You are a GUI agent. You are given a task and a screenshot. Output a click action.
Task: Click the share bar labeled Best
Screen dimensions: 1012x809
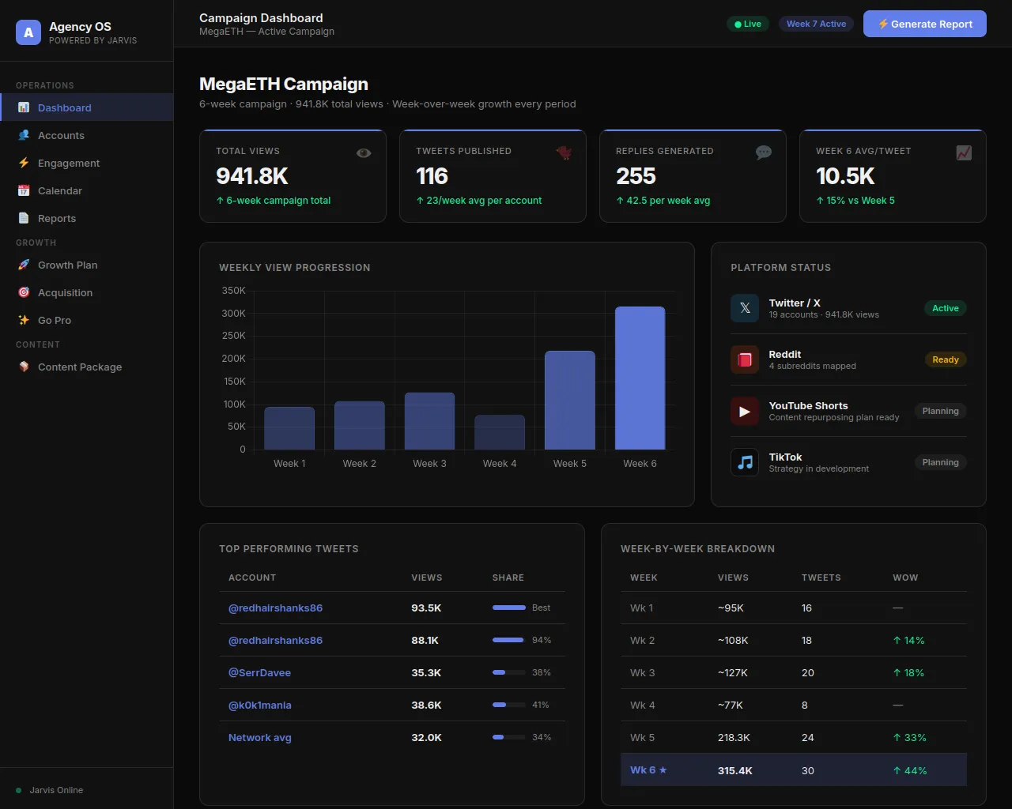click(509, 608)
